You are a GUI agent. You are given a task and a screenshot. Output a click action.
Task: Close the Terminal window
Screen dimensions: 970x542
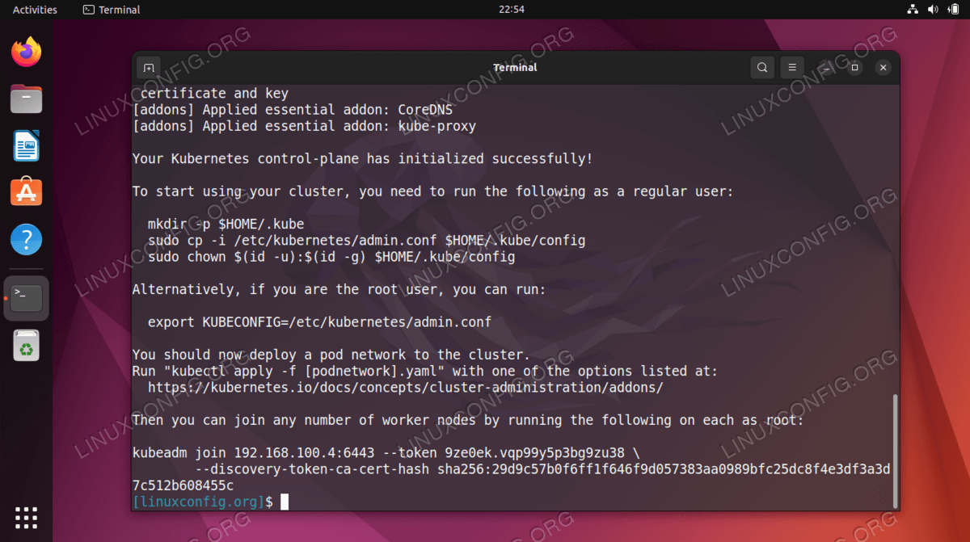(884, 68)
